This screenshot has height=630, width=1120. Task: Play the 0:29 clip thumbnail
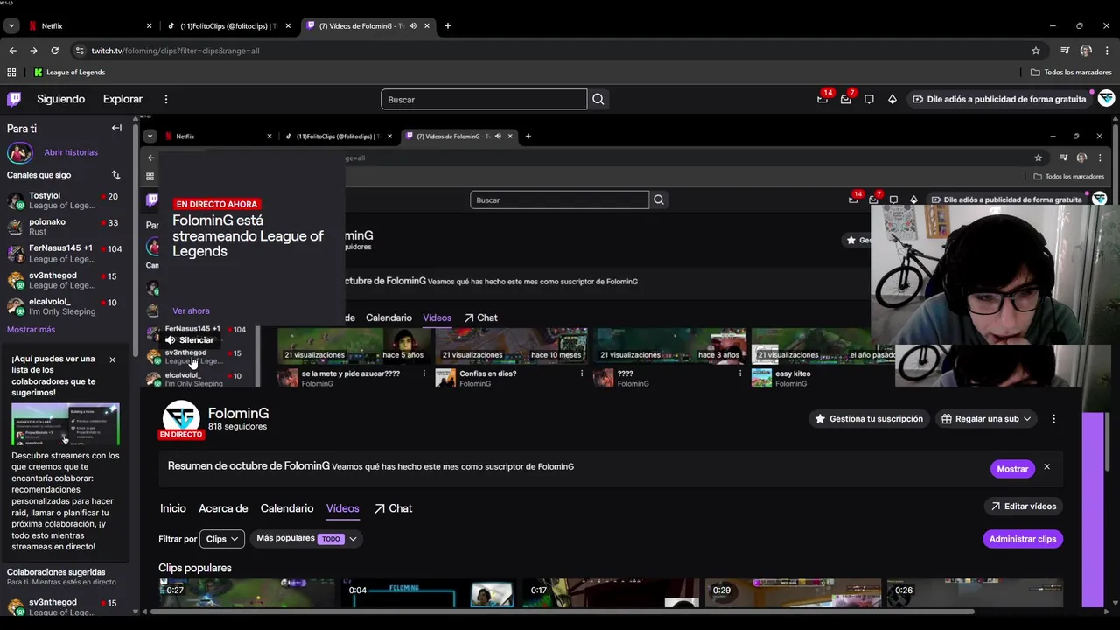(793, 592)
